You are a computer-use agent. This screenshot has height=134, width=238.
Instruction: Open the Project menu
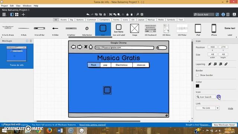(4, 6)
